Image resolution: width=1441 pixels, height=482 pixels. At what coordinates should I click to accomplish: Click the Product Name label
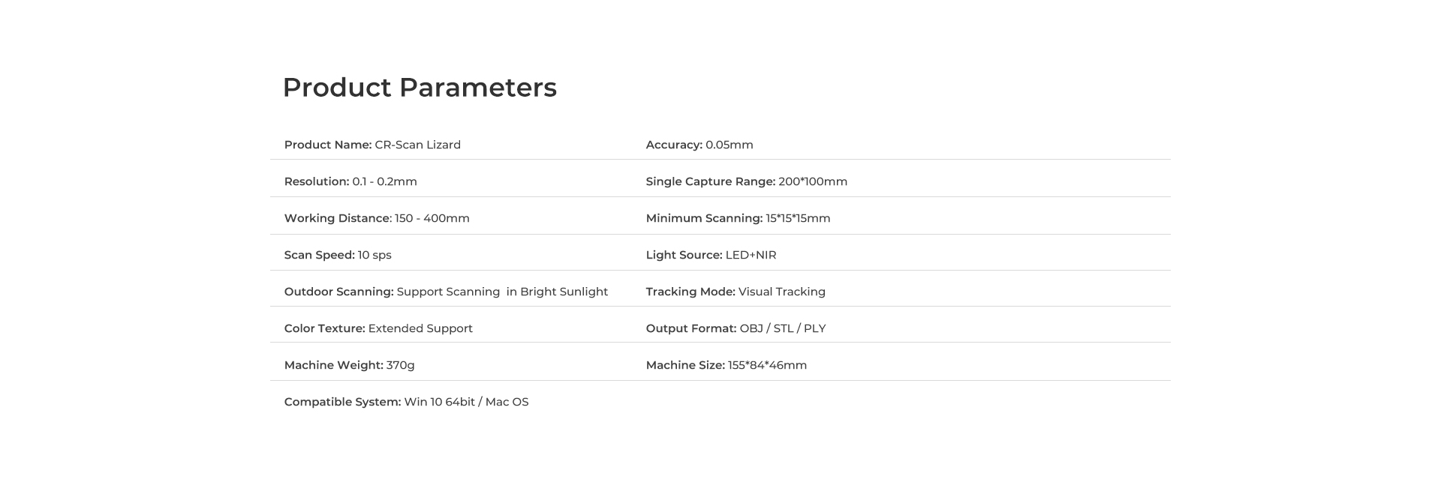(327, 145)
